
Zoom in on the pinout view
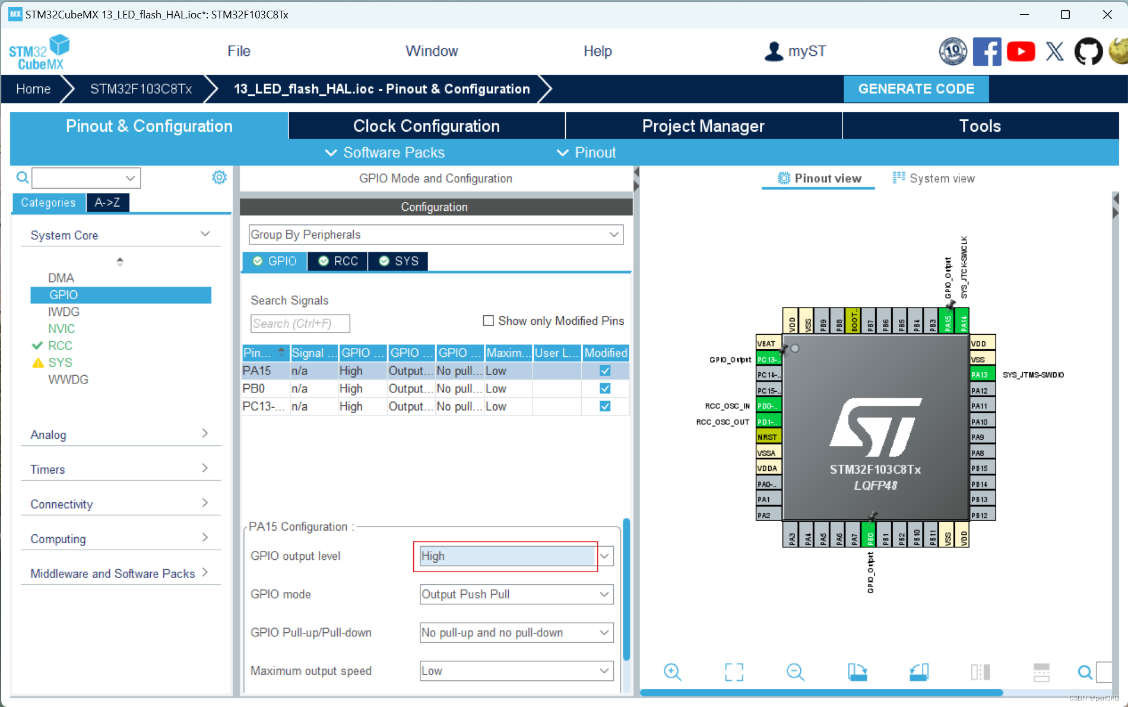[x=672, y=672]
